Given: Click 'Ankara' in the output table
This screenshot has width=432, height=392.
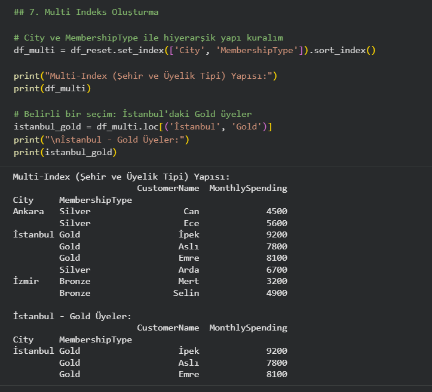Looking at the screenshot, I should (x=28, y=212).
